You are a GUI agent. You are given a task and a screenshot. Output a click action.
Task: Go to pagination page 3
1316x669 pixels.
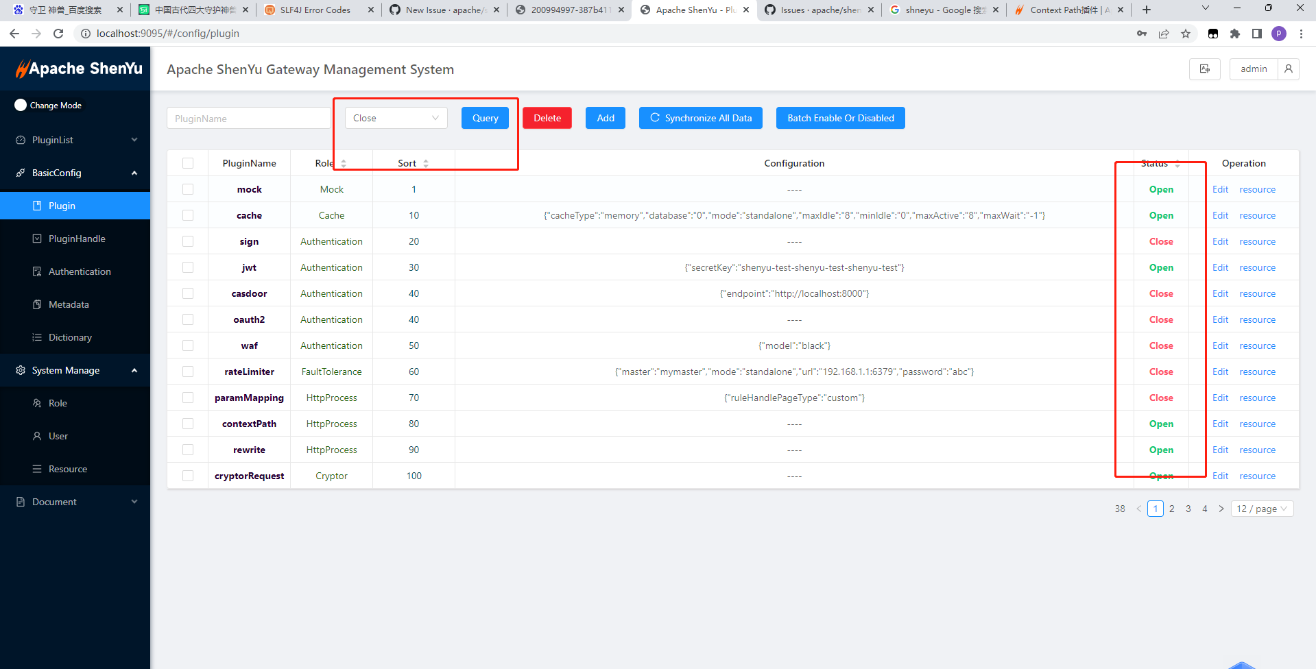tap(1188, 509)
